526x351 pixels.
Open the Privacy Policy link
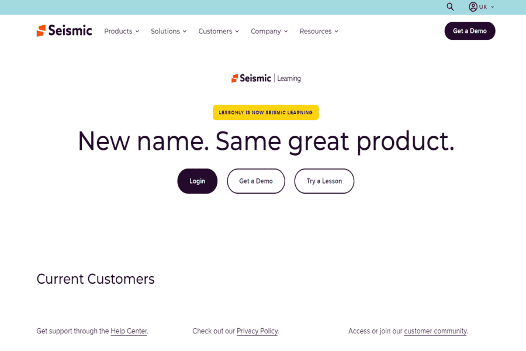pyautogui.click(x=257, y=331)
